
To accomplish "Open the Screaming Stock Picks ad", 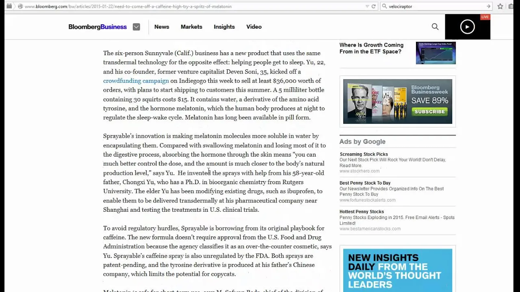I will pyautogui.click(x=364, y=154).
